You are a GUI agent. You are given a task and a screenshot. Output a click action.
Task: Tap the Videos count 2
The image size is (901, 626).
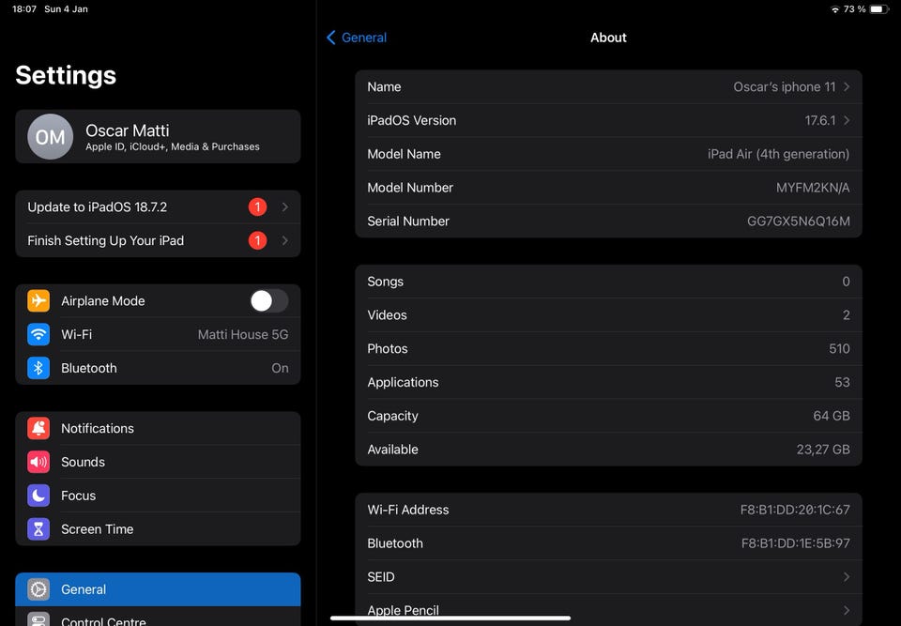846,315
